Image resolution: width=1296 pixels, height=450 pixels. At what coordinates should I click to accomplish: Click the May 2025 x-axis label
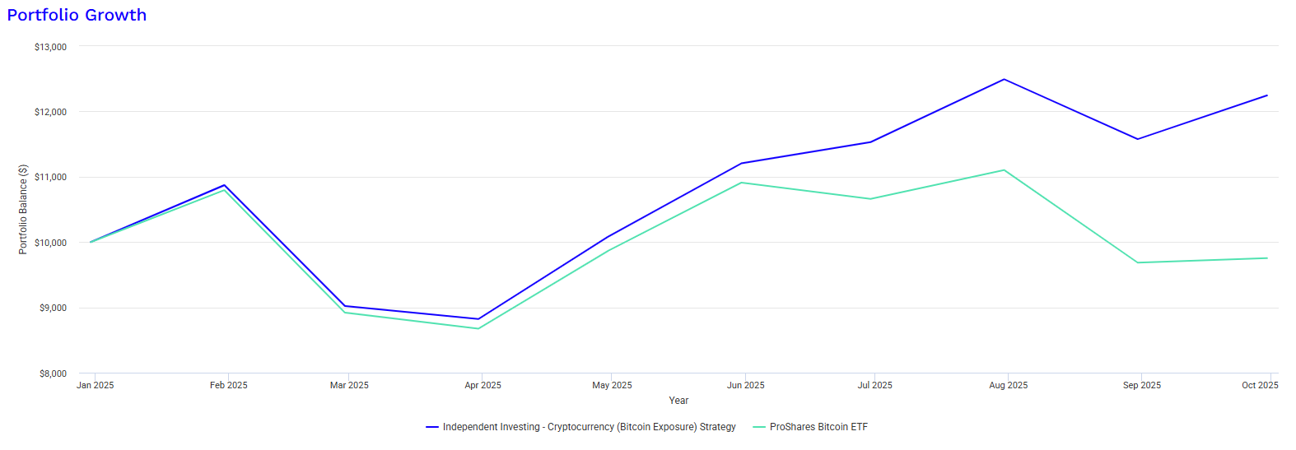click(x=612, y=385)
